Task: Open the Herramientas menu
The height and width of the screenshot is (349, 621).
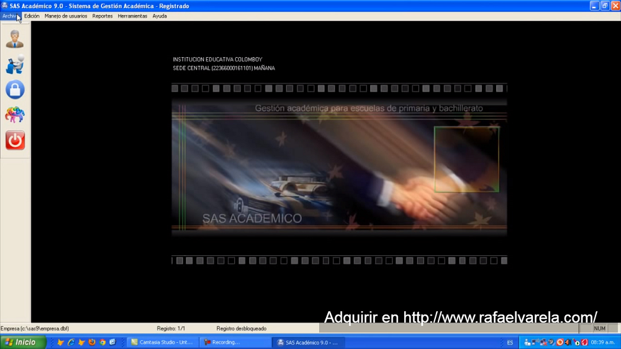Action: [132, 16]
